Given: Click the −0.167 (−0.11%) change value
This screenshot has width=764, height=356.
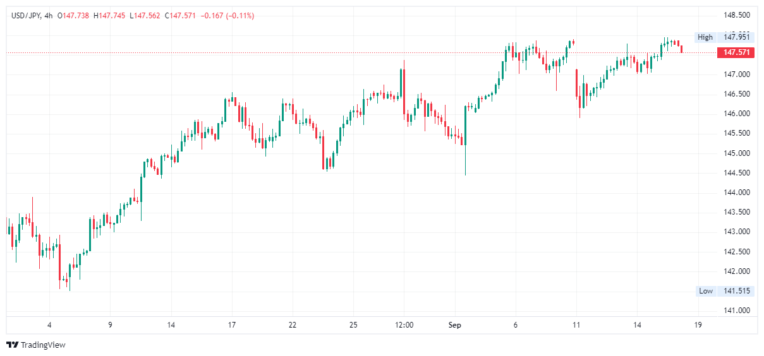Looking at the screenshot, I should 227,16.
